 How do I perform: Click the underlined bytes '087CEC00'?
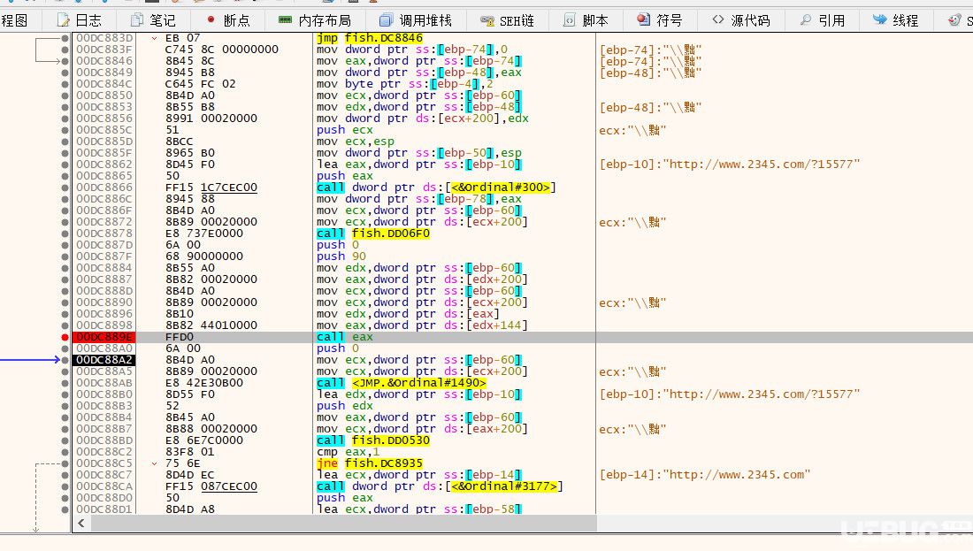pos(229,486)
